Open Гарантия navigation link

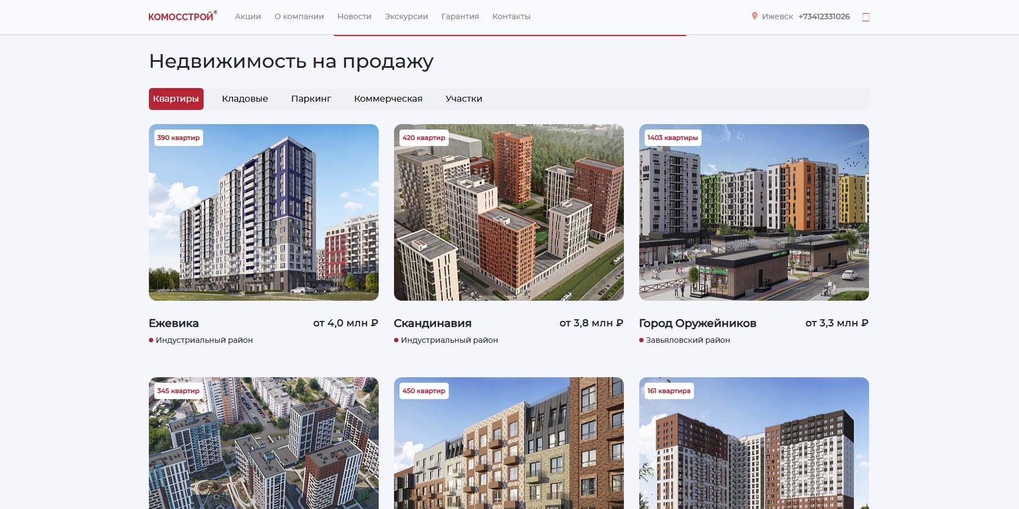click(x=460, y=16)
